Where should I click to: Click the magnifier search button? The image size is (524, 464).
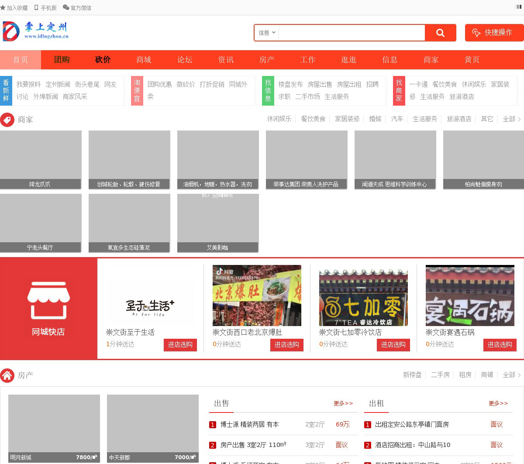pyautogui.click(x=440, y=33)
